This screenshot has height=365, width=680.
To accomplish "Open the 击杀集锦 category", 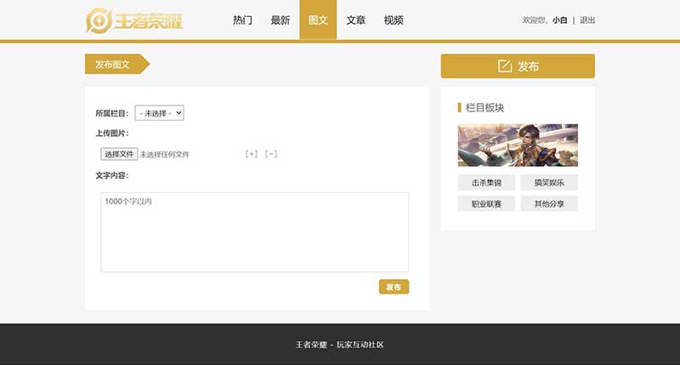I will [486, 182].
